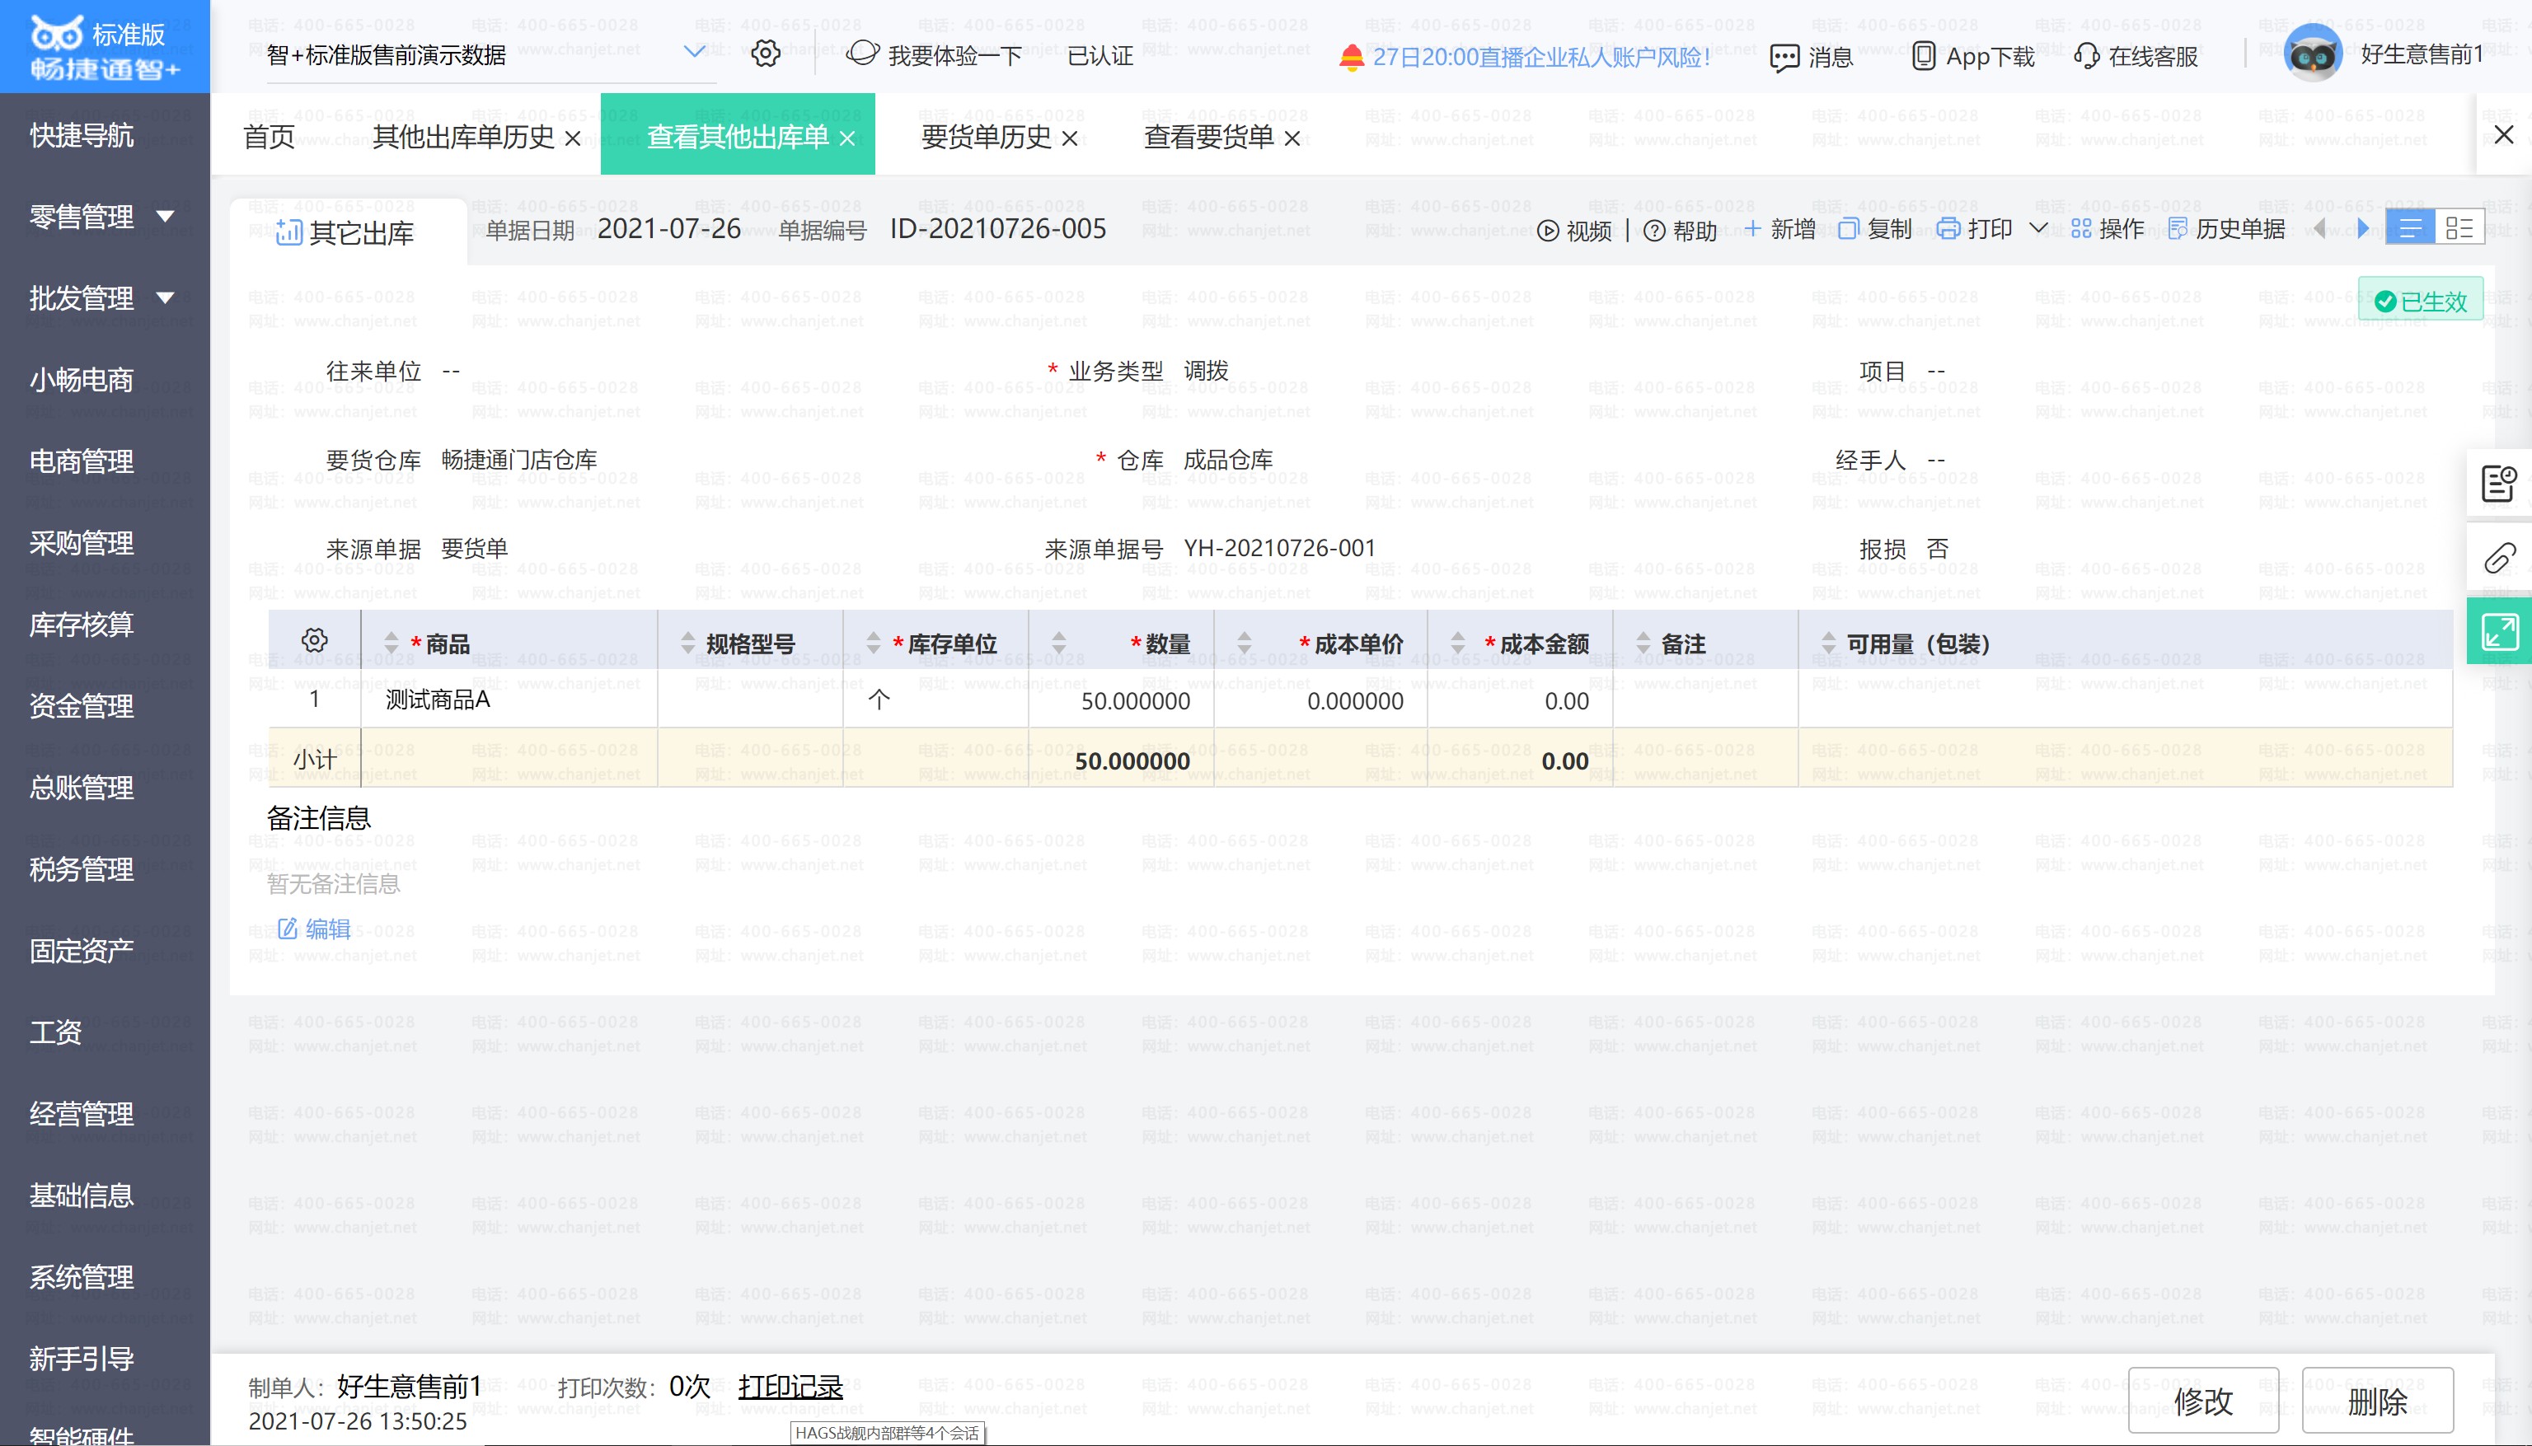Click the settings gear next to account dropdown
Screen dimensions: 2532x1446
click(765, 54)
